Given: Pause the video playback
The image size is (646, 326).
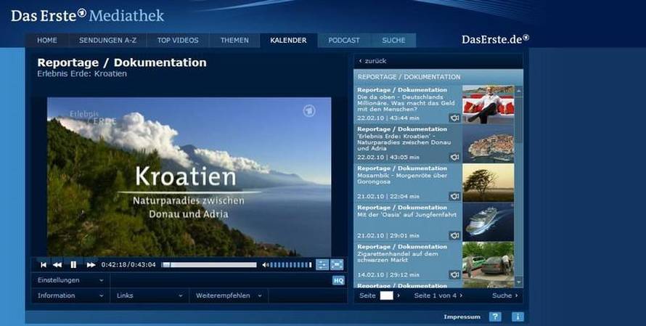Looking at the screenshot, I should click(73, 265).
